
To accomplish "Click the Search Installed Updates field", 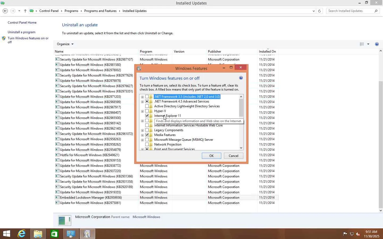I will [x=350, y=11].
